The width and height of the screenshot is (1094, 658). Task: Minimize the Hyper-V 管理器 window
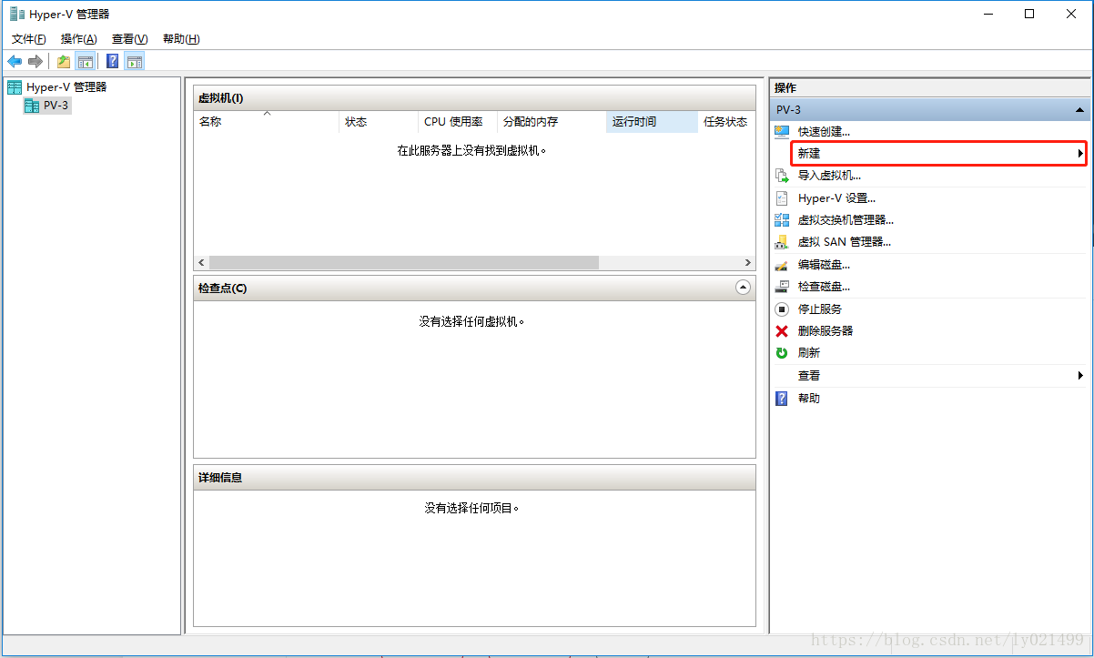pyautogui.click(x=988, y=14)
